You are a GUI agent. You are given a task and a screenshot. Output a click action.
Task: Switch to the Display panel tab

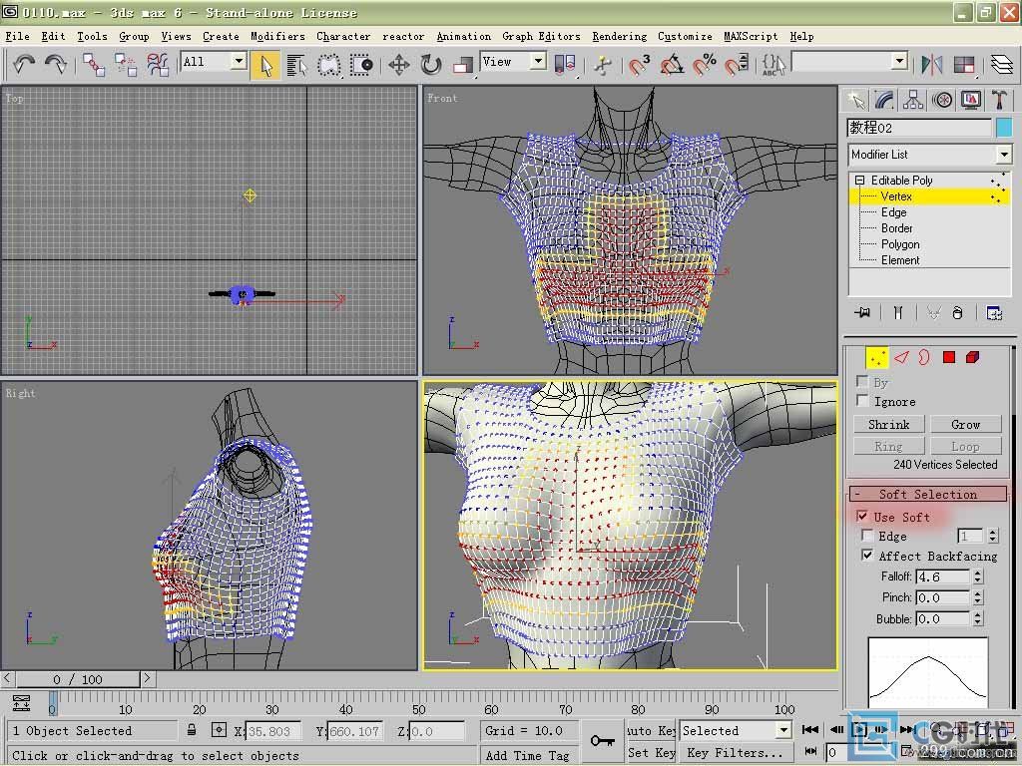tap(970, 100)
